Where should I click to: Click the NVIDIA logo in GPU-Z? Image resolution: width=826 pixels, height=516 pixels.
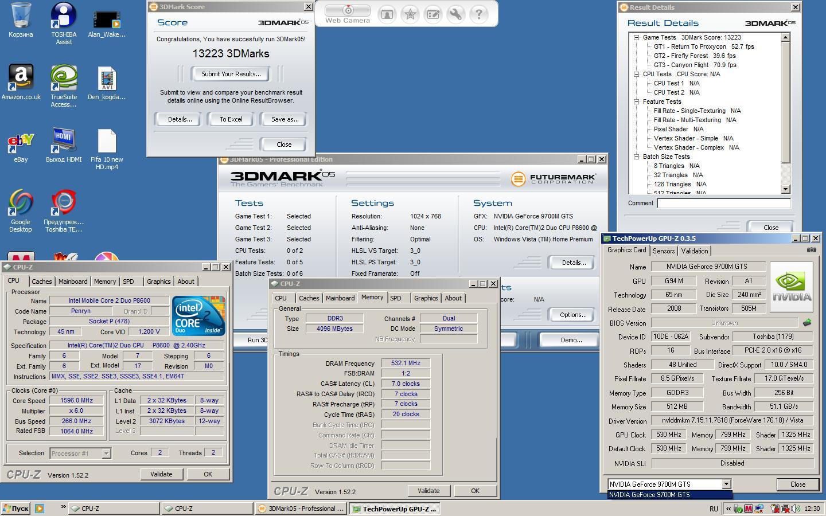coord(792,287)
